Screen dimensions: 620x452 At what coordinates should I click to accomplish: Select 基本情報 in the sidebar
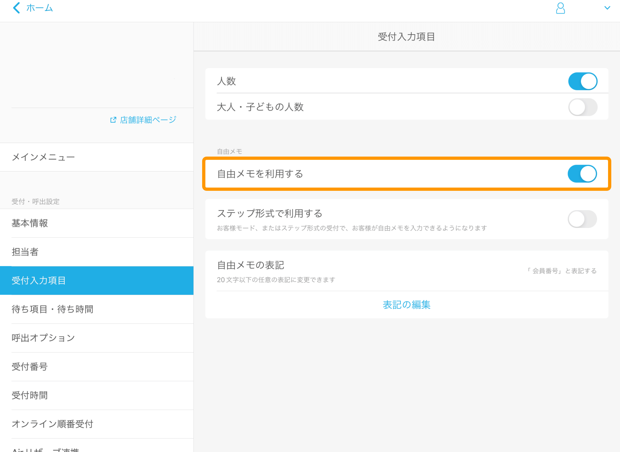pos(30,223)
